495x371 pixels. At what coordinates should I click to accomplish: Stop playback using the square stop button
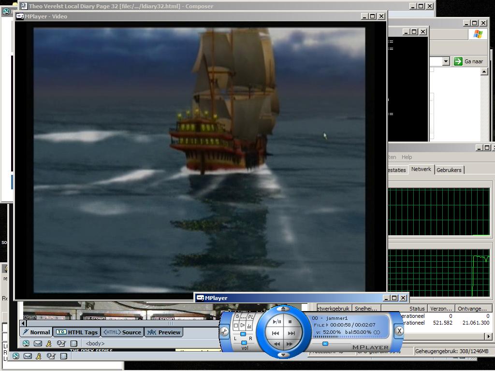[290, 321]
